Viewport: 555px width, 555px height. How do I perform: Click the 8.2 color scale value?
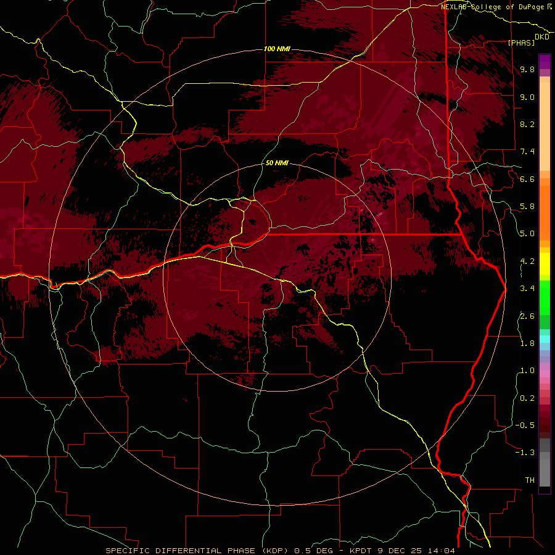(x=527, y=124)
